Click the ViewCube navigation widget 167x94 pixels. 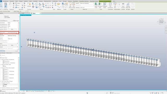pyautogui.click(x=161, y=21)
